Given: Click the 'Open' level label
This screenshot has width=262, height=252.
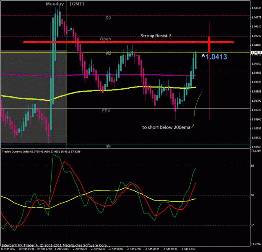Looking at the screenshot, I should click(x=105, y=39).
